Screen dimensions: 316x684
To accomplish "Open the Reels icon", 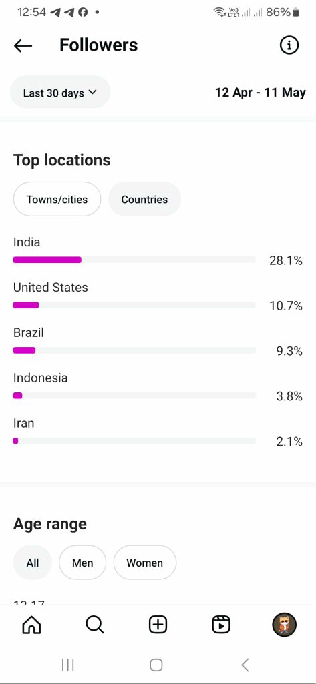I will 221,625.
